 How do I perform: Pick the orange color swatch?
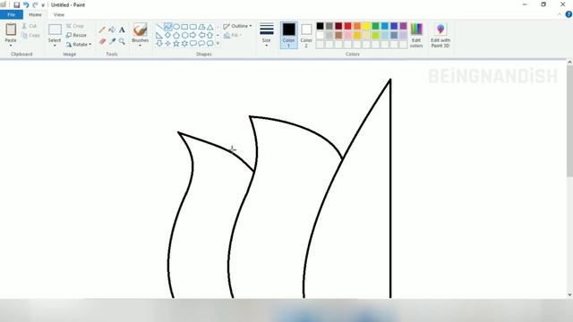[x=357, y=26]
